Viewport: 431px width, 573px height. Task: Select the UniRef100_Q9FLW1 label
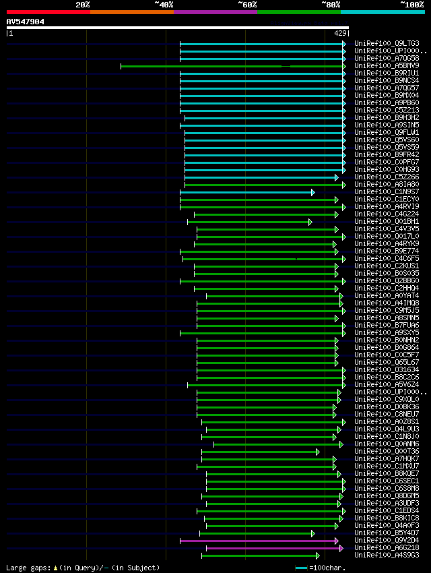pyautogui.click(x=387, y=133)
